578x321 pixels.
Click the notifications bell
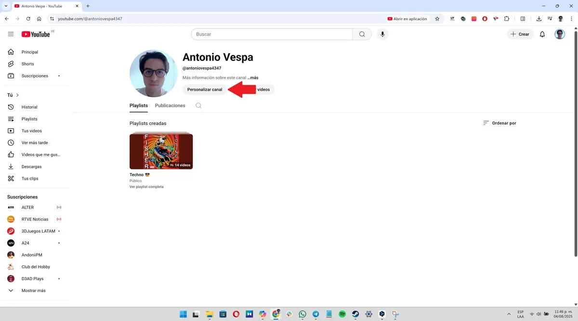point(542,34)
